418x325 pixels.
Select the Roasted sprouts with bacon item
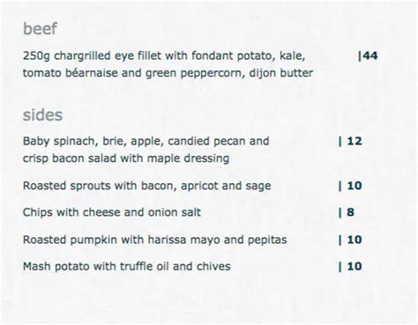tap(147, 186)
